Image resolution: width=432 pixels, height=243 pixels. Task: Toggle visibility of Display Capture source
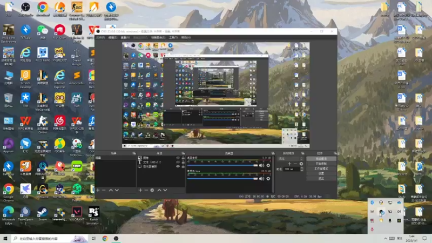178,166
